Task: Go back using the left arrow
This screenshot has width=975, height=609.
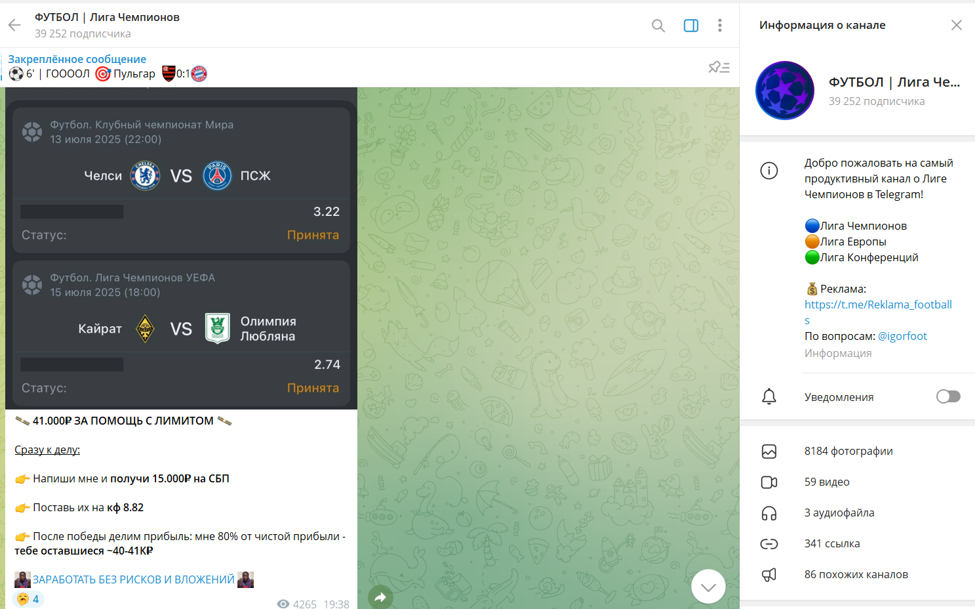Action: pos(14,26)
